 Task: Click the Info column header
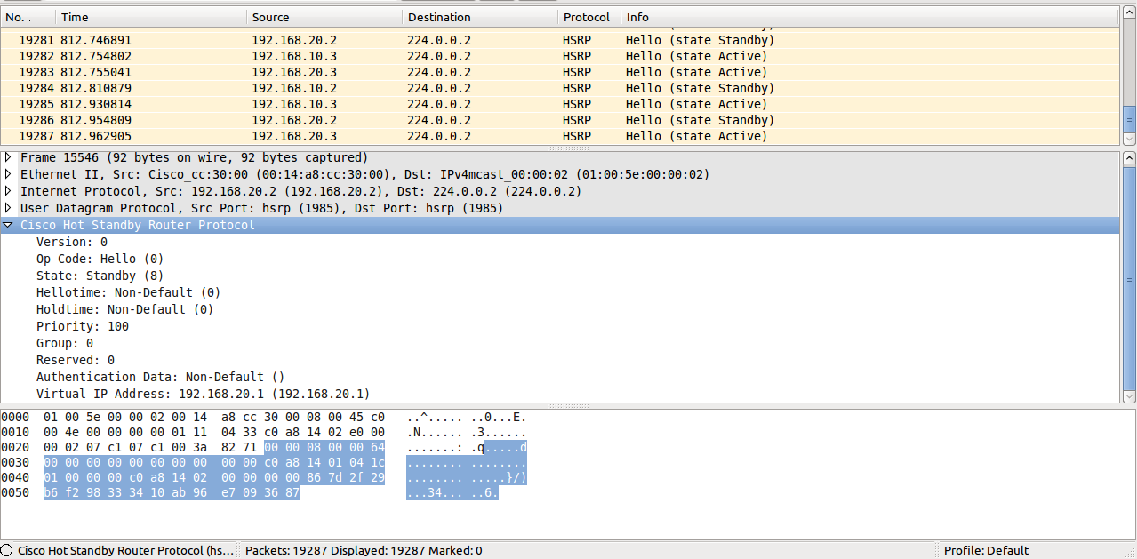coord(869,17)
